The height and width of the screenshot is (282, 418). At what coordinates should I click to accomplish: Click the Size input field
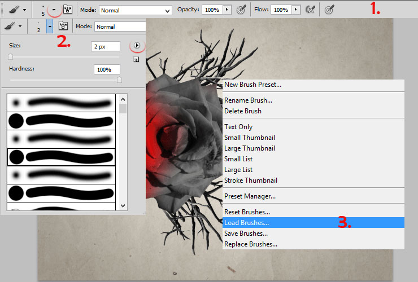point(106,47)
